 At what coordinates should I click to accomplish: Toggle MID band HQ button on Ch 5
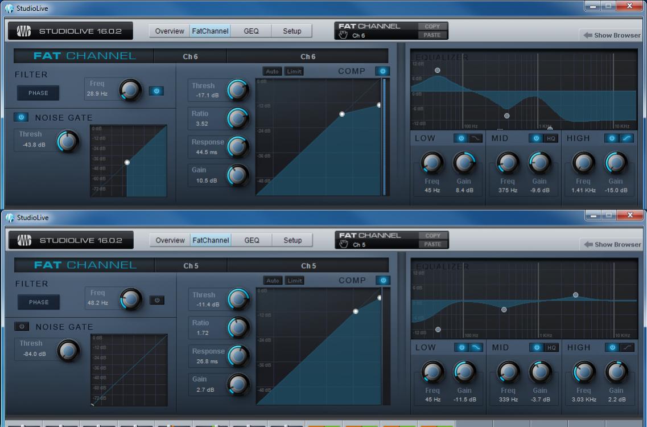pos(551,348)
